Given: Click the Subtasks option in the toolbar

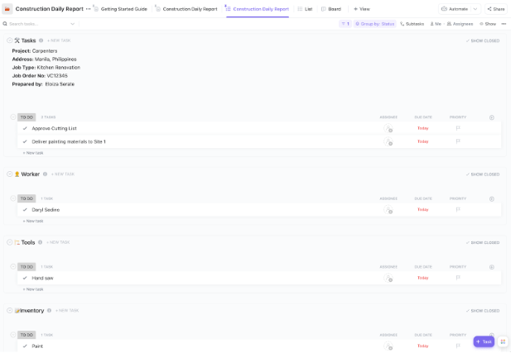Looking at the screenshot, I should pos(412,24).
